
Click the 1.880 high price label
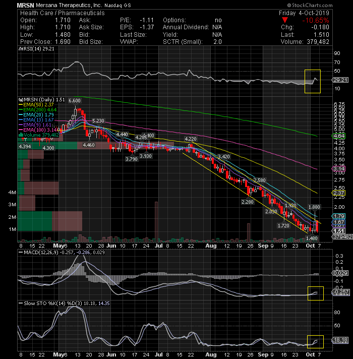[314, 207]
